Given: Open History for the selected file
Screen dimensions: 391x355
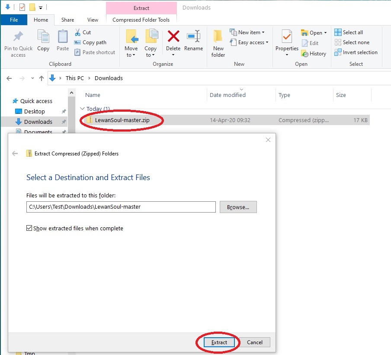Looking at the screenshot, I should pos(314,54).
